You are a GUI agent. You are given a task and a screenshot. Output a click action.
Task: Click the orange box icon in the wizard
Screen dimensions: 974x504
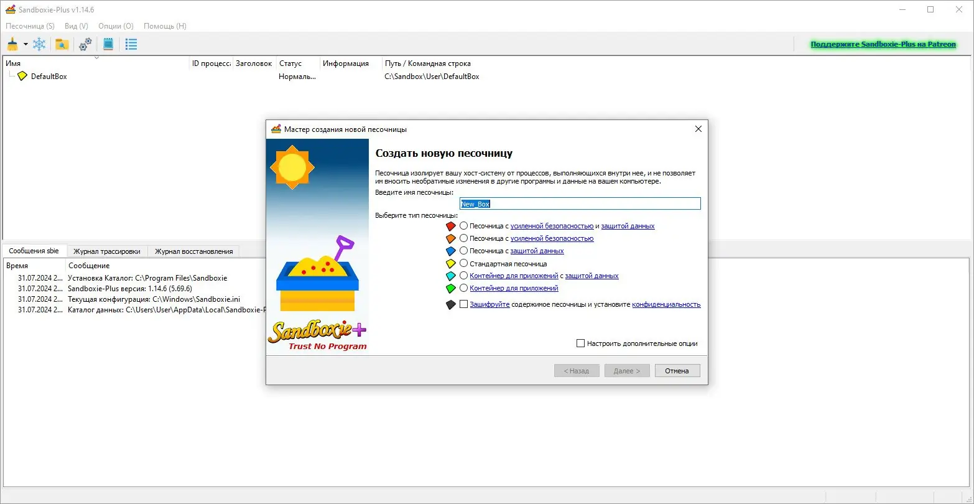(451, 239)
